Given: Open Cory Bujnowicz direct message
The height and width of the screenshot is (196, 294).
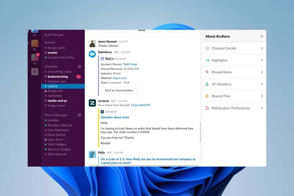Looking at the screenshot, I should click(x=57, y=130).
